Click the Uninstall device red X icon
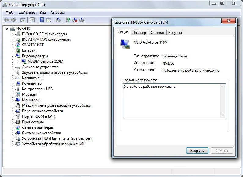The height and width of the screenshot is (177, 243). pos(75,20)
